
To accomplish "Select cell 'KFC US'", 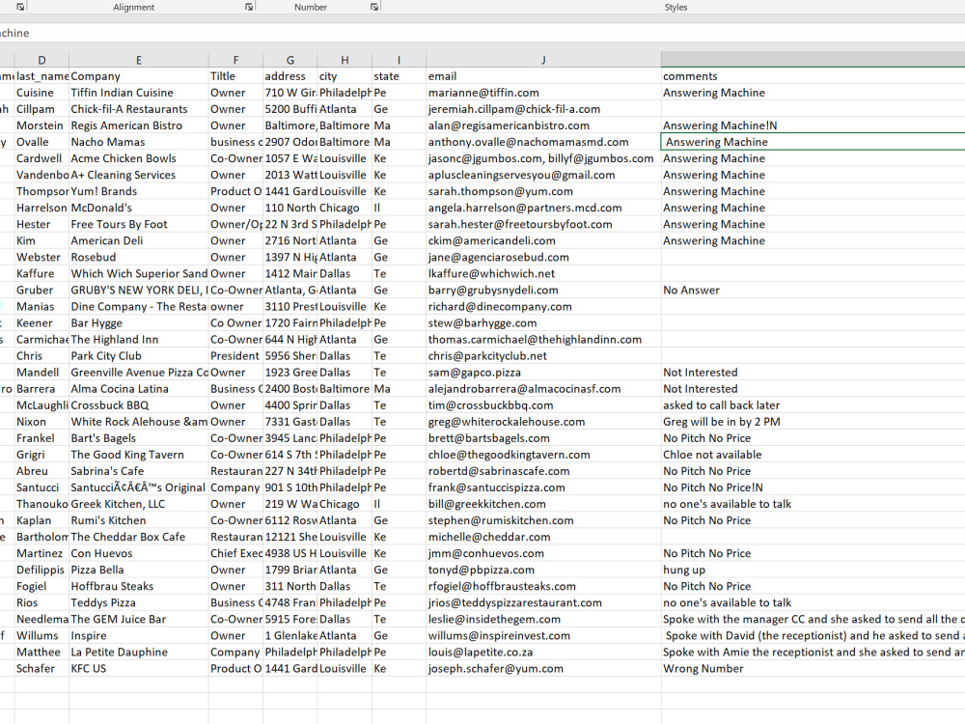I will pyautogui.click(x=139, y=669).
